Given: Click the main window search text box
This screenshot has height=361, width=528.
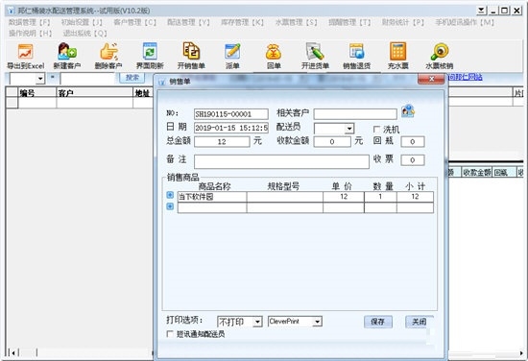Looking at the screenshot, I should pyautogui.click(x=88, y=79).
